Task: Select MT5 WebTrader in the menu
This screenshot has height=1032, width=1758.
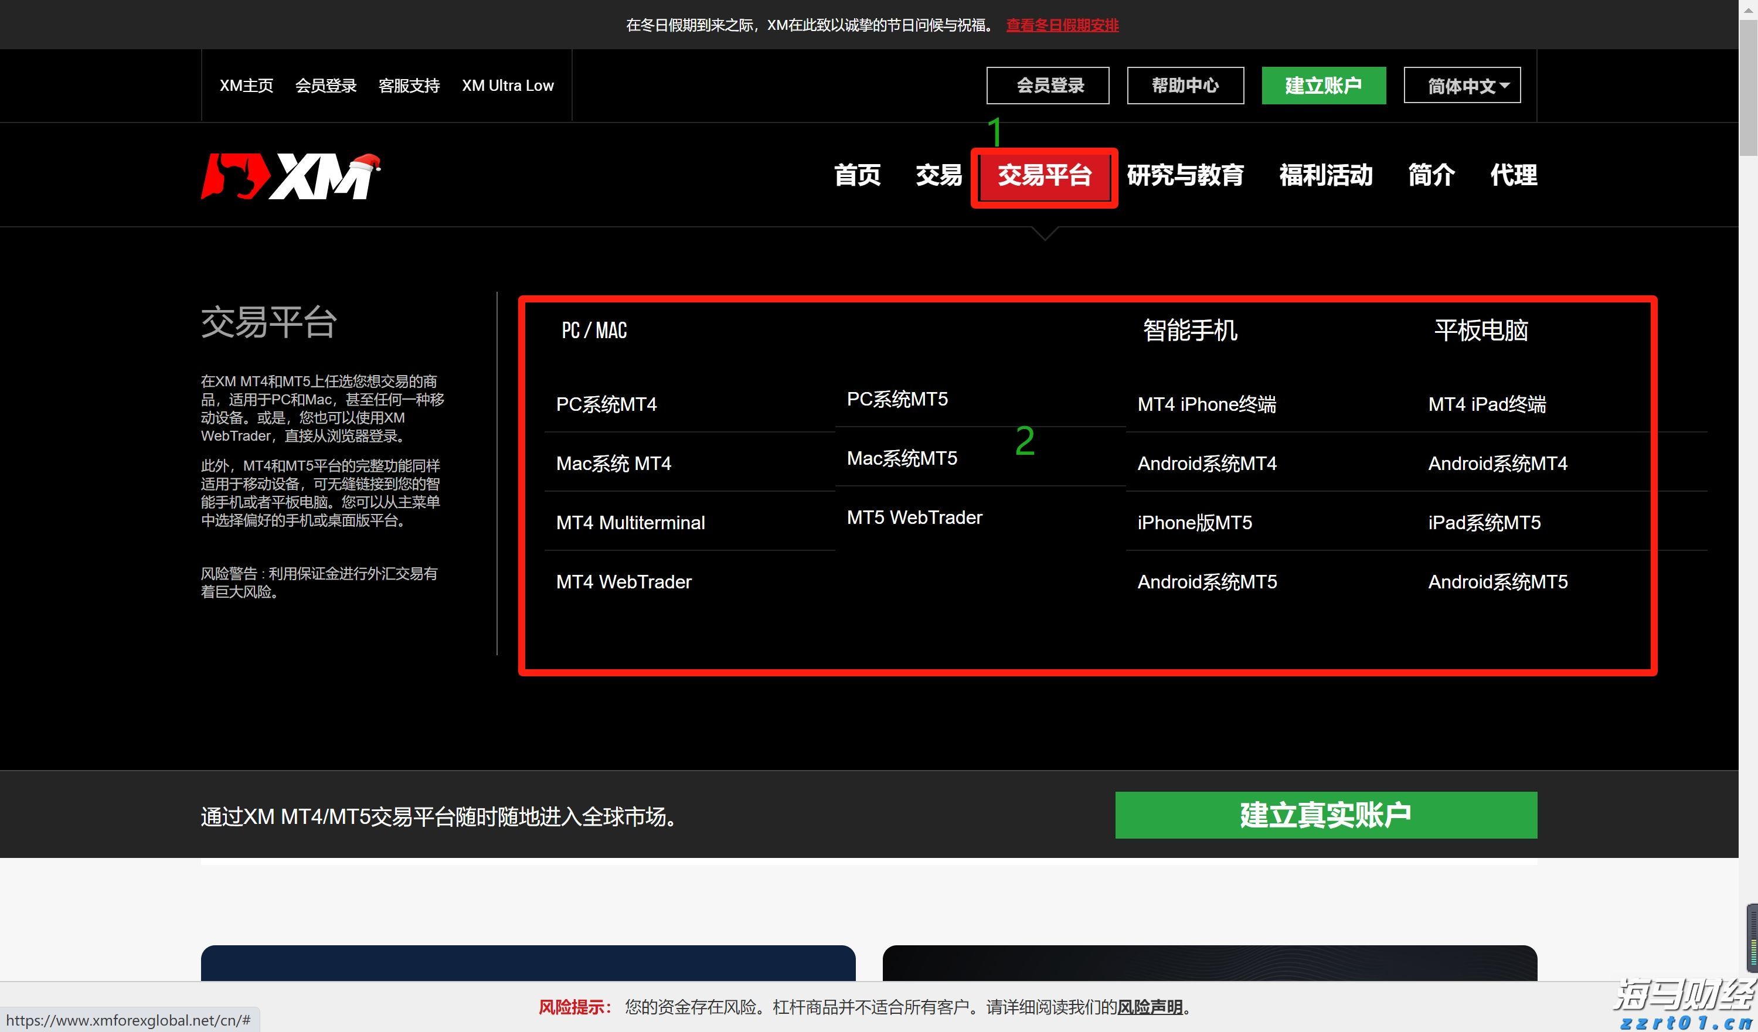Action: pyautogui.click(x=914, y=517)
